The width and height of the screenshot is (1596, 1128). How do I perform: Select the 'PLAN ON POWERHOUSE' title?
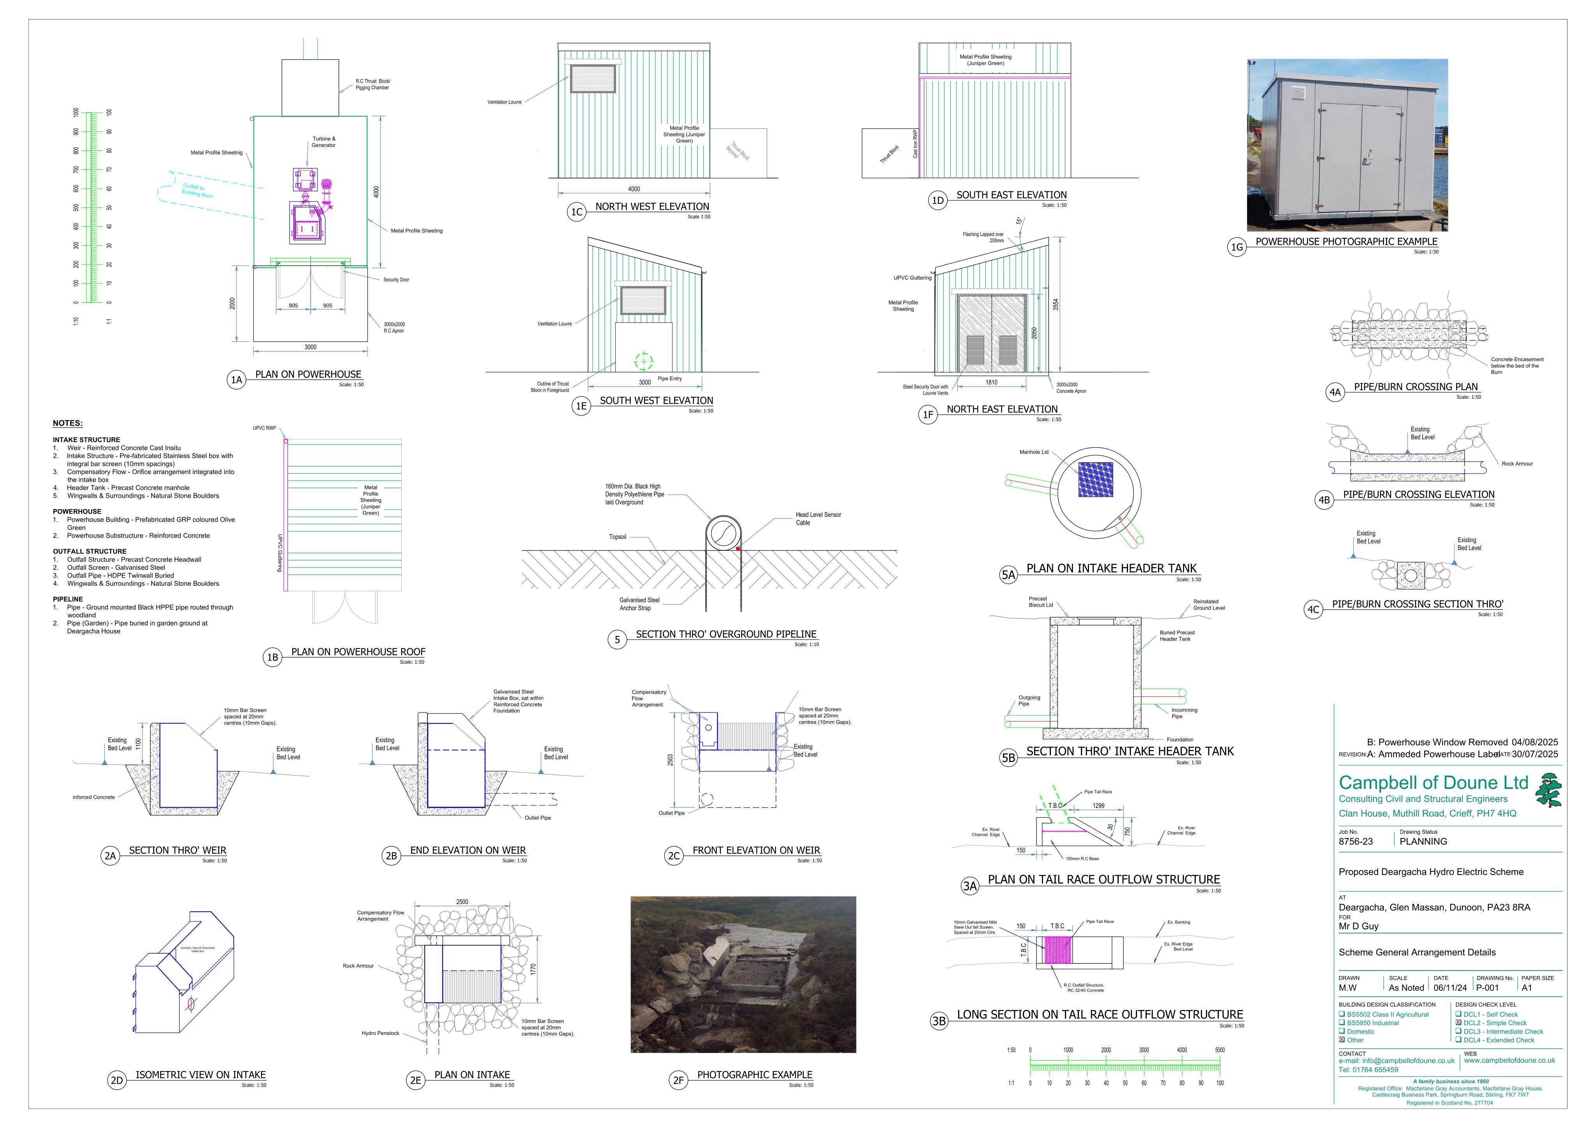[x=309, y=374]
